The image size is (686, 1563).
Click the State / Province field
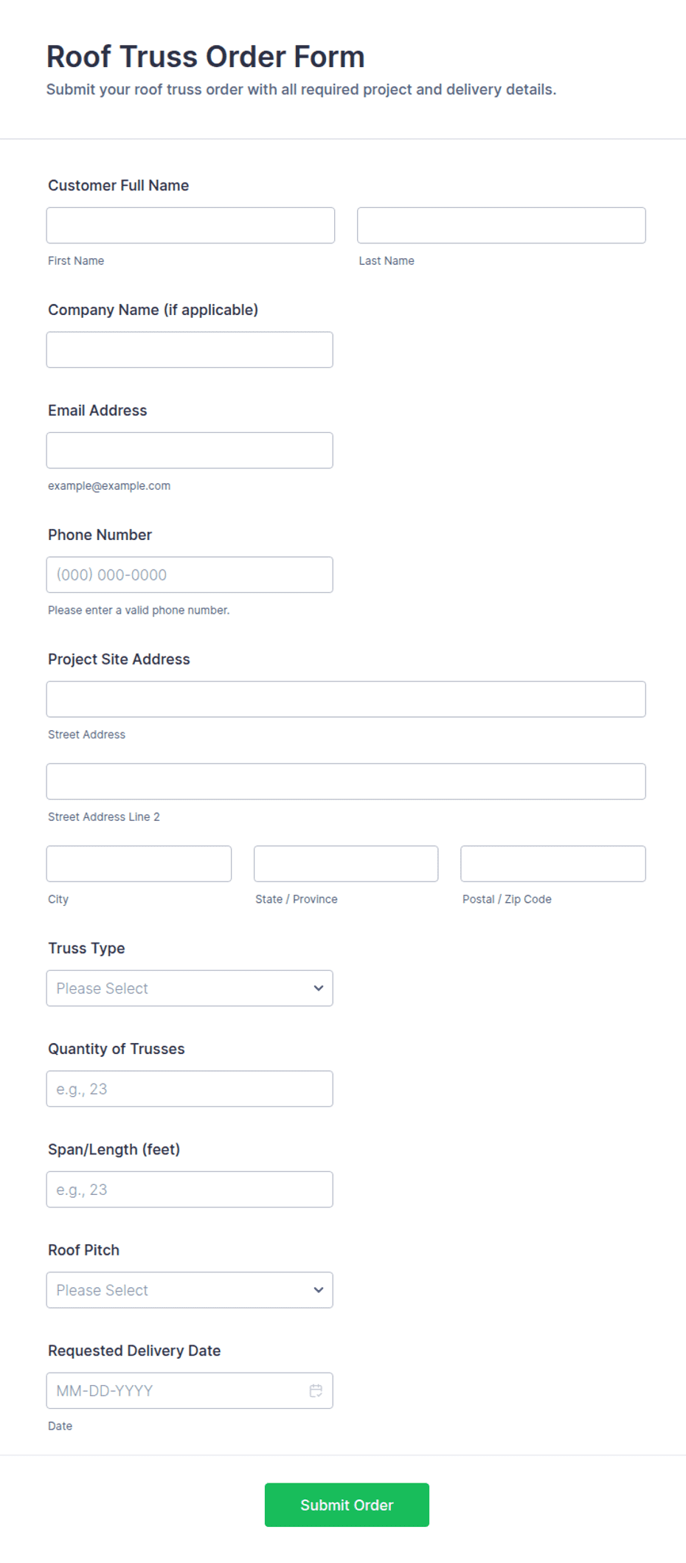[345, 863]
